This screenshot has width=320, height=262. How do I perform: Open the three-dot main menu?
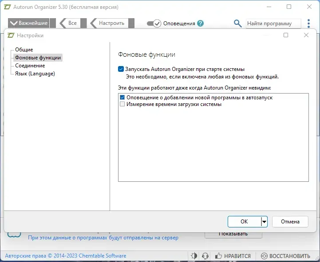point(308,23)
